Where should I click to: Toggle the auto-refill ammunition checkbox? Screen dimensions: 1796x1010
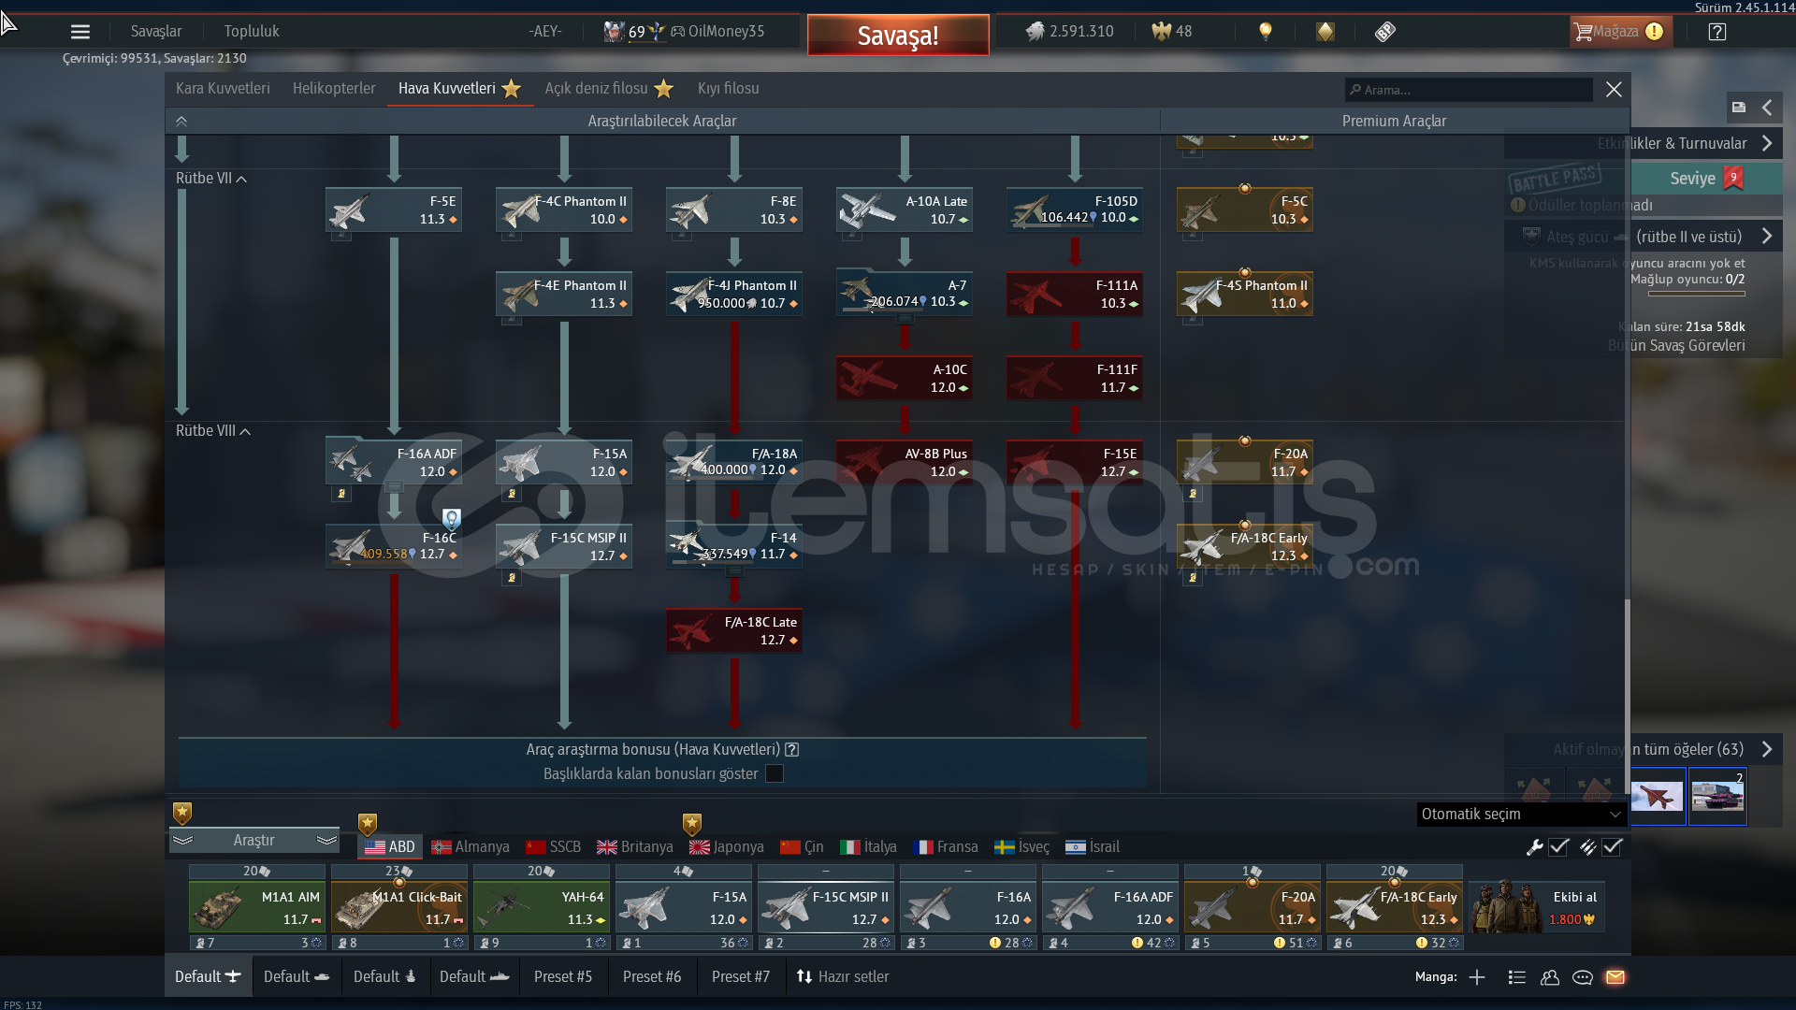click(x=1612, y=847)
